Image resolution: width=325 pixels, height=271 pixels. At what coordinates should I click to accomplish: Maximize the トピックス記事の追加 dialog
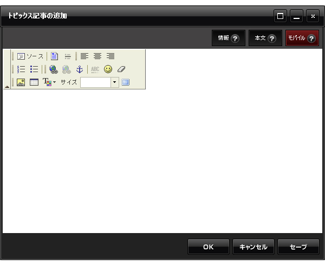[x=280, y=16]
